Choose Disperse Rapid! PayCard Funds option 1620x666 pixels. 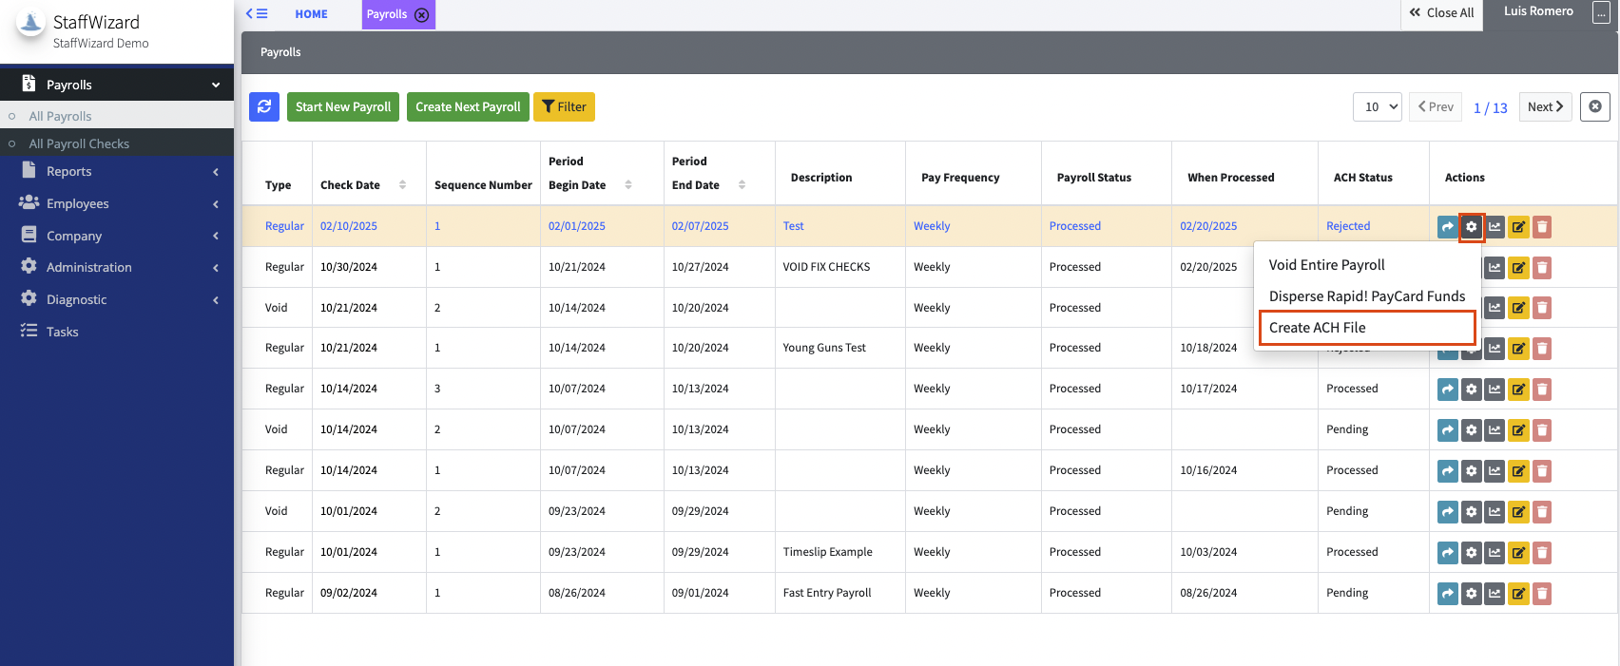coord(1367,296)
